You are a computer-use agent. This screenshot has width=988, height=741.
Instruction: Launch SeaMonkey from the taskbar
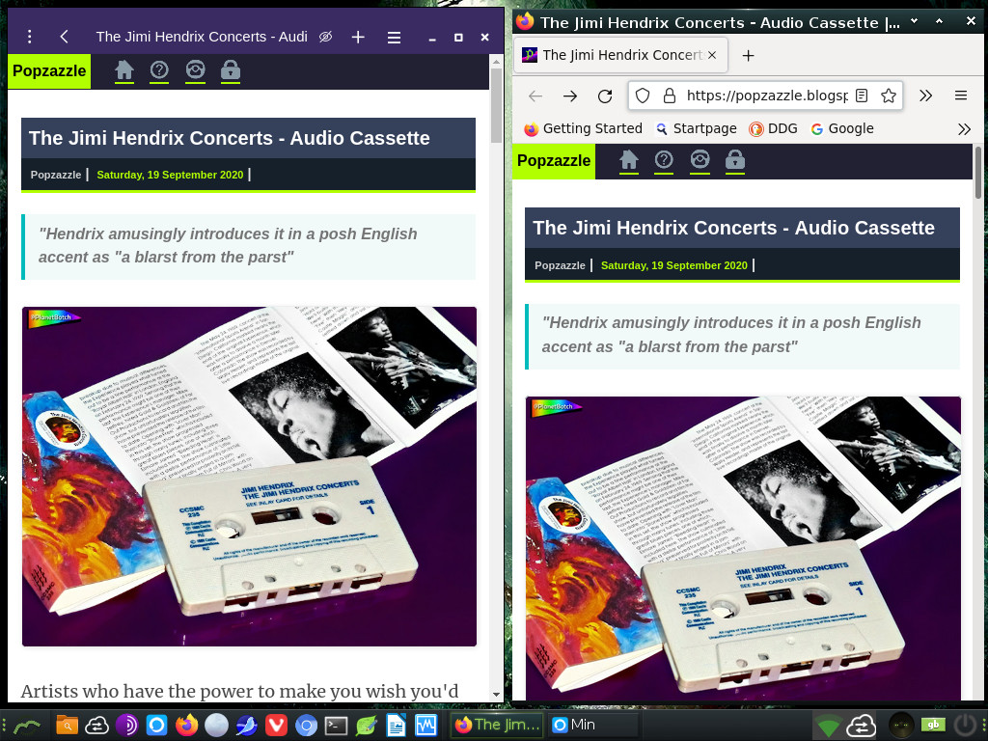coord(246,726)
